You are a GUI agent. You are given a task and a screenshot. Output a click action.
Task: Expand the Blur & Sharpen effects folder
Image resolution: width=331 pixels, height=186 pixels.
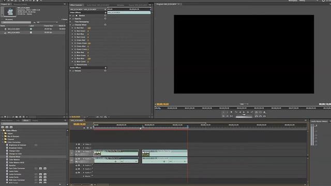3,136
